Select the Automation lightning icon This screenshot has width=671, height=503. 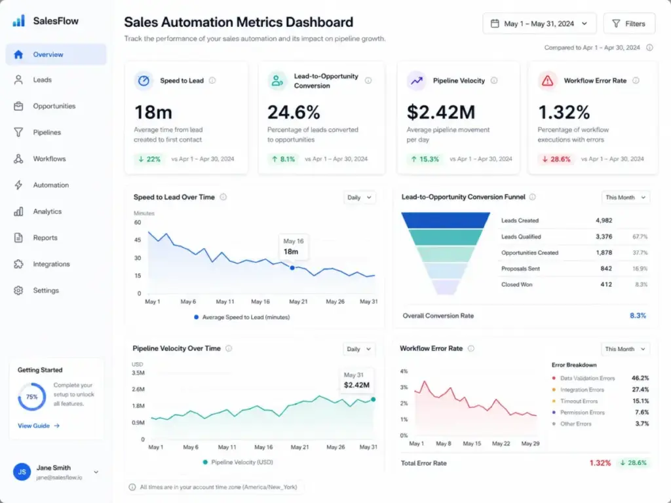tap(18, 185)
